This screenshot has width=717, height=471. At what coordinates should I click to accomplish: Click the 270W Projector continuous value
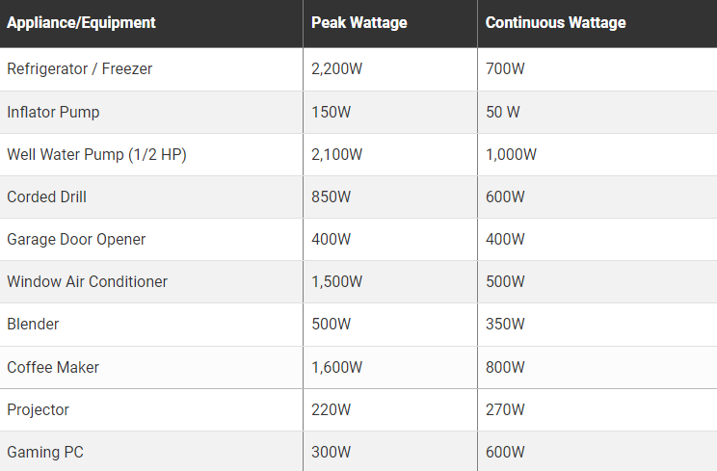(x=505, y=409)
